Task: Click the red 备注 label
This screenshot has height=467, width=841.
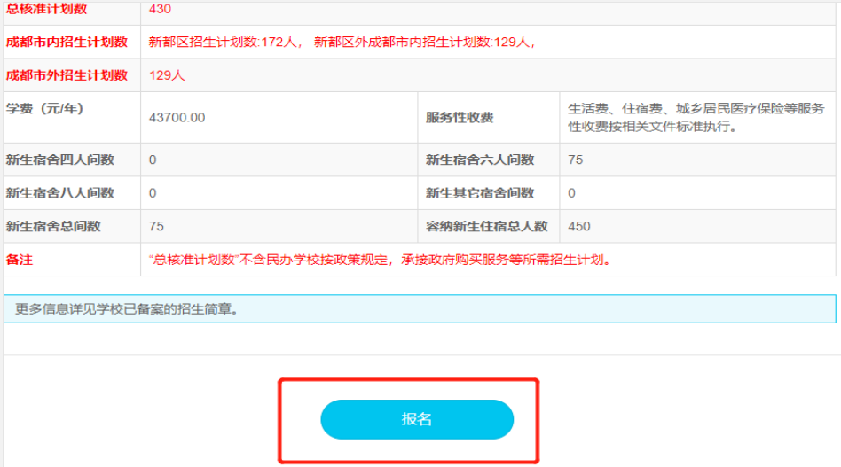Action: pos(20,260)
